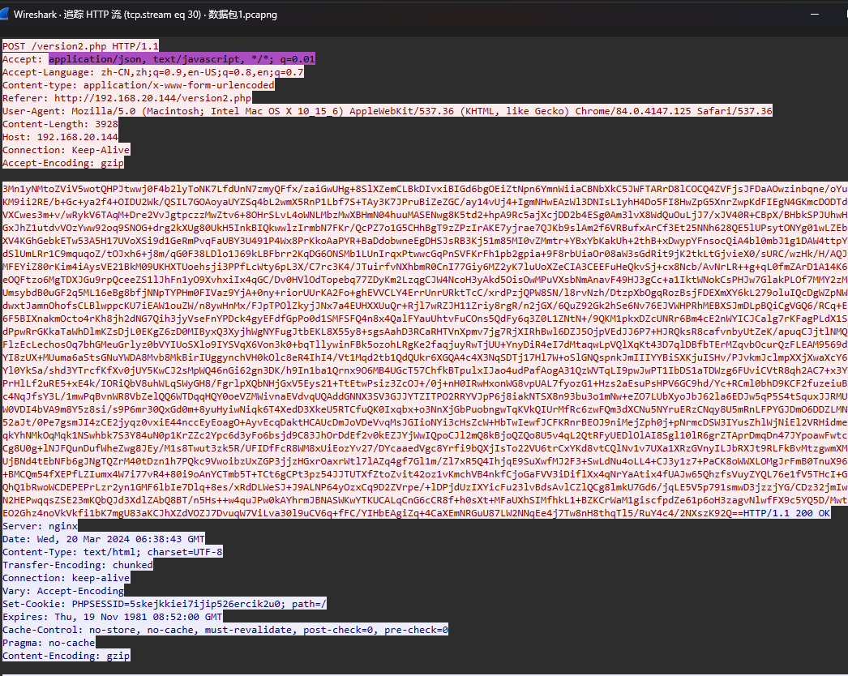The image size is (848, 676).
Task: Click the Content-Encoding: gzip response header
Action: point(66,655)
